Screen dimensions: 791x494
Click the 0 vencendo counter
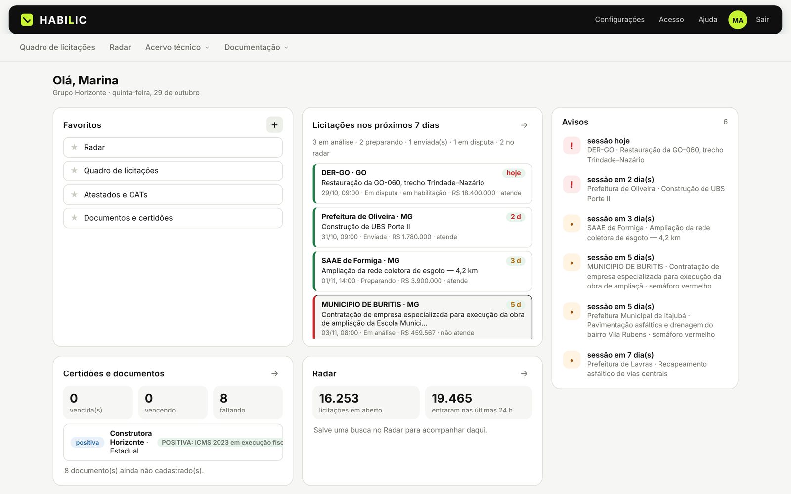point(173,403)
